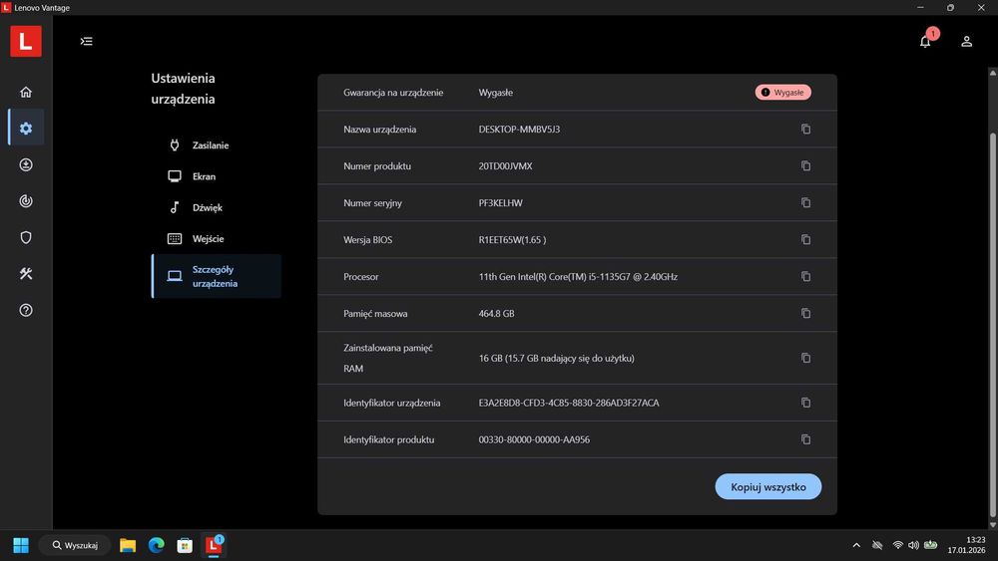Open the Wi-Fi network tray icon
This screenshot has width=998, height=561.
point(897,545)
